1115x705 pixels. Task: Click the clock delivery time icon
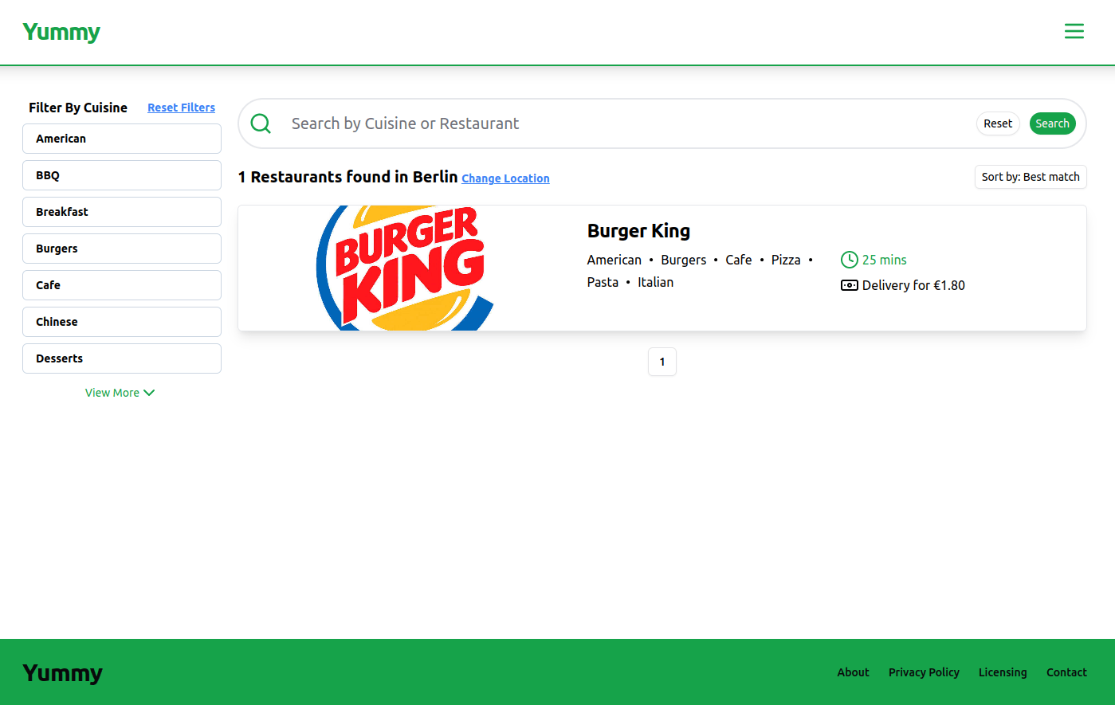click(x=849, y=260)
